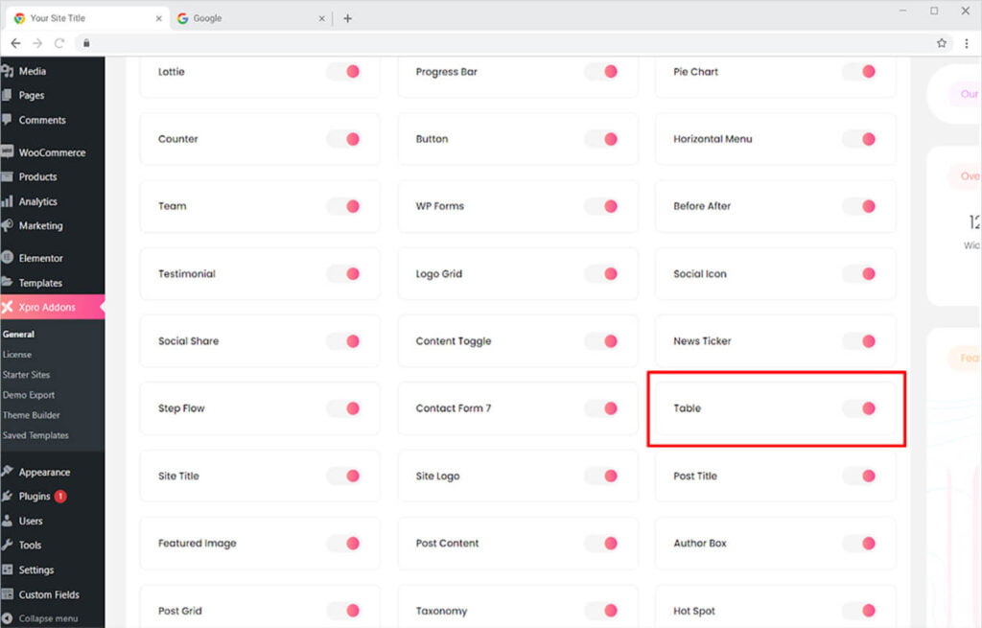Disable the Table widget toggle
The image size is (982, 628).
click(859, 408)
